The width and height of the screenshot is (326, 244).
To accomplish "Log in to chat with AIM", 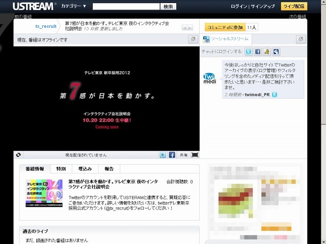I will pos(267,52).
